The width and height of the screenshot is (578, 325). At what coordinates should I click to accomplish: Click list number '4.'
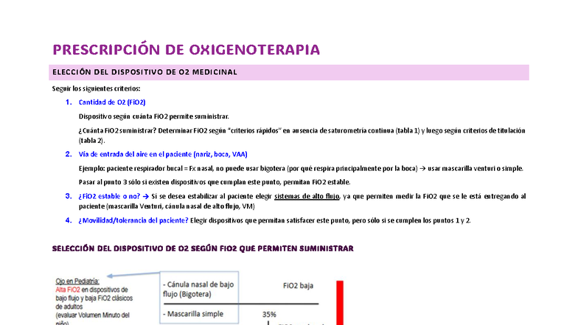[x=69, y=220]
